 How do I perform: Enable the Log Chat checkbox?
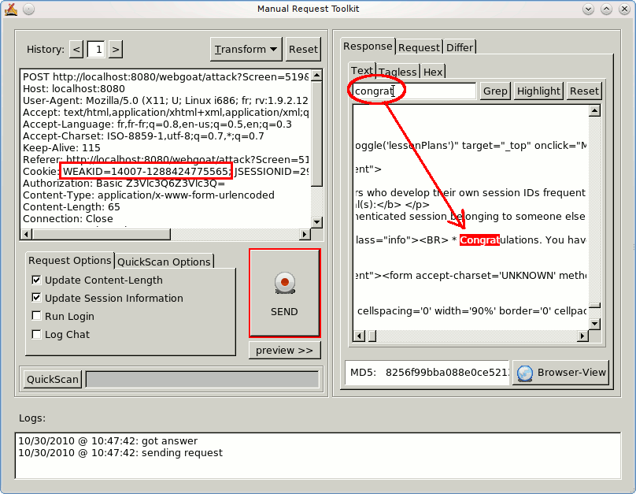click(37, 334)
